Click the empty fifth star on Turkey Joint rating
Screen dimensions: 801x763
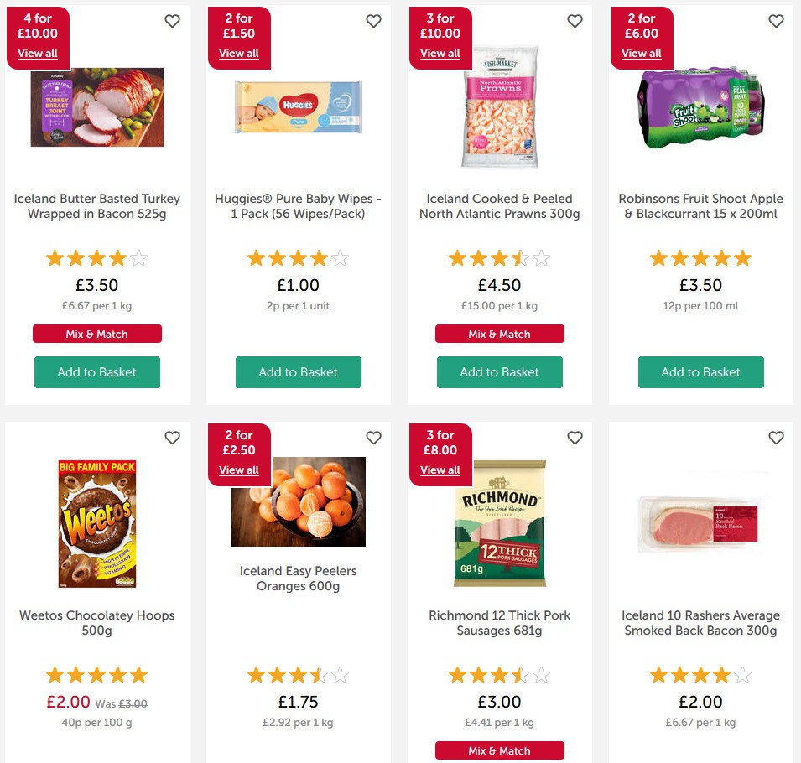[x=140, y=258]
